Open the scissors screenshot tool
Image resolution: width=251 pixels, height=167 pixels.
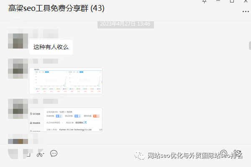(40, 154)
